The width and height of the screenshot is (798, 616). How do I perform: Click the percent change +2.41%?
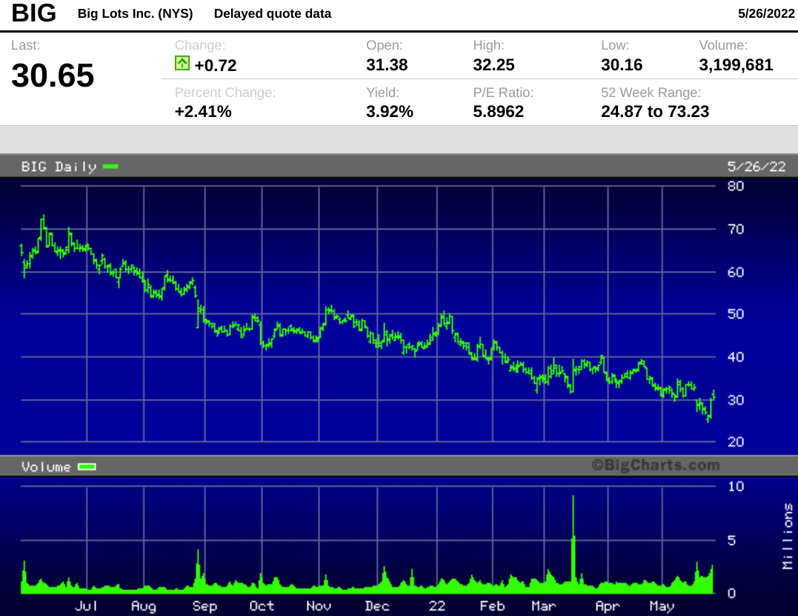pos(203,111)
